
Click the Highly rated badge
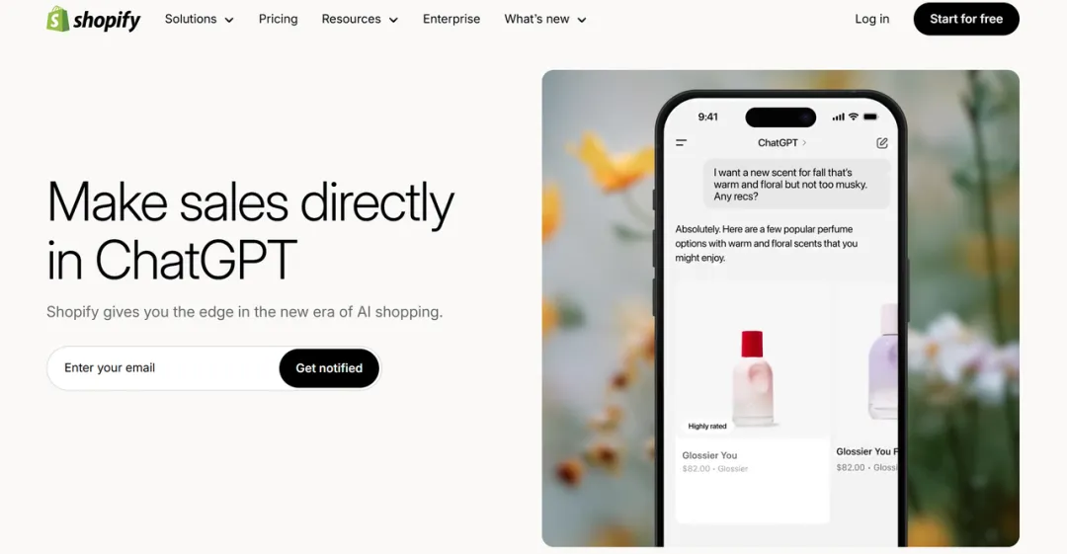click(x=707, y=426)
